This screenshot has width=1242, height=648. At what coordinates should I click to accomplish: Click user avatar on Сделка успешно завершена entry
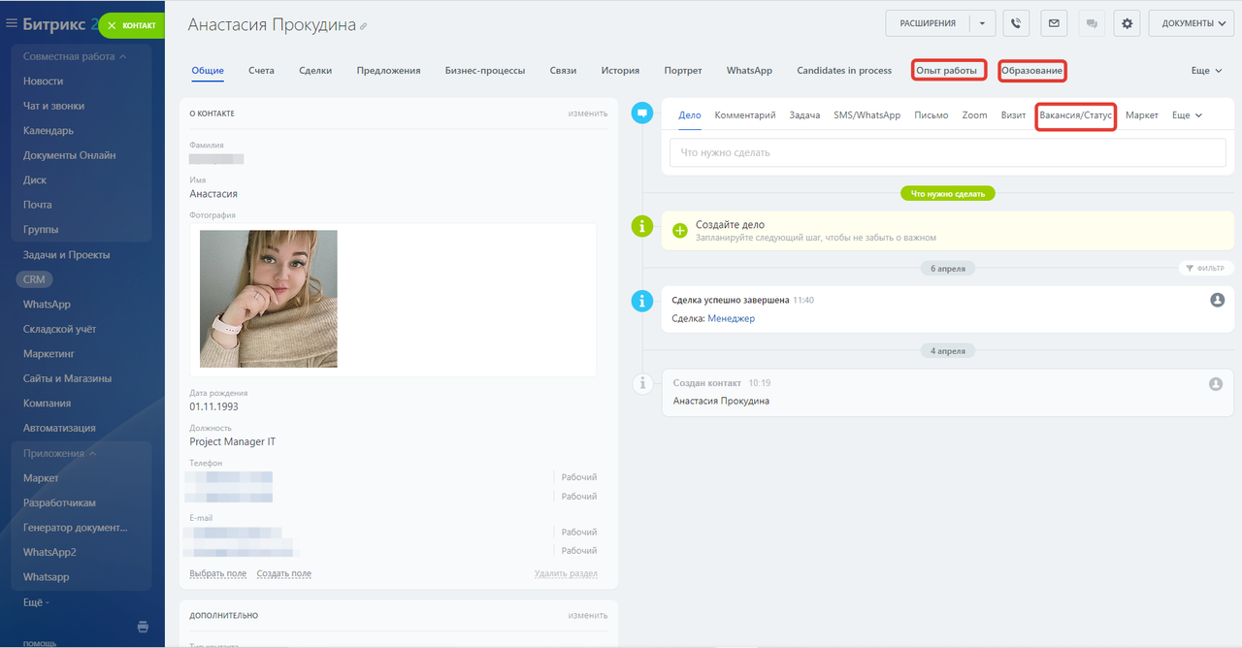[1217, 301]
